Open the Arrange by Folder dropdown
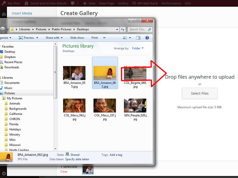This screenshot has height=178, width=238. coord(138,48)
